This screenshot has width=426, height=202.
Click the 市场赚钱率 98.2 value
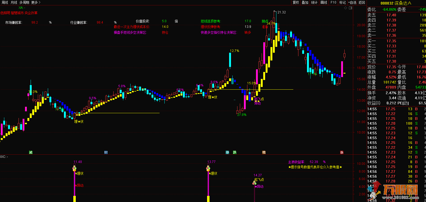click(35, 22)
